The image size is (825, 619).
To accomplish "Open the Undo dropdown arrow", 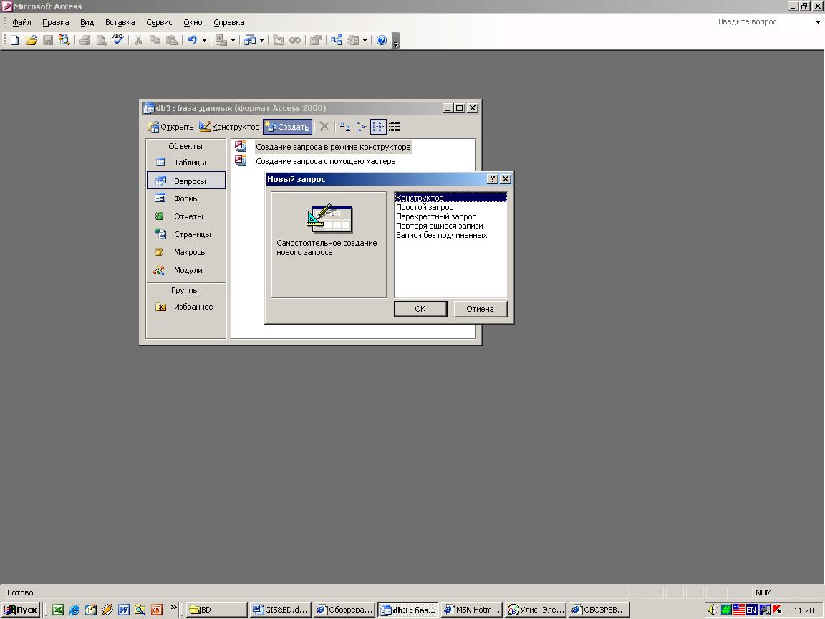I will (205, 41).
